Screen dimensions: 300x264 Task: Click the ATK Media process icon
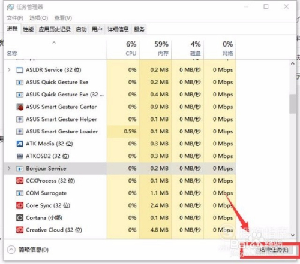click(20, 144)
